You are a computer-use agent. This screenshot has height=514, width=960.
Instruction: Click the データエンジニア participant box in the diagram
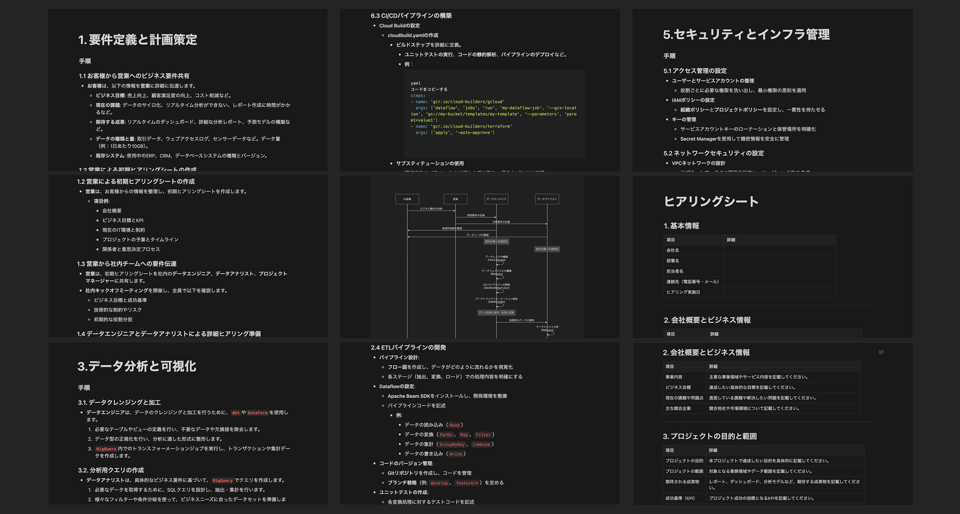pos(496,199)
